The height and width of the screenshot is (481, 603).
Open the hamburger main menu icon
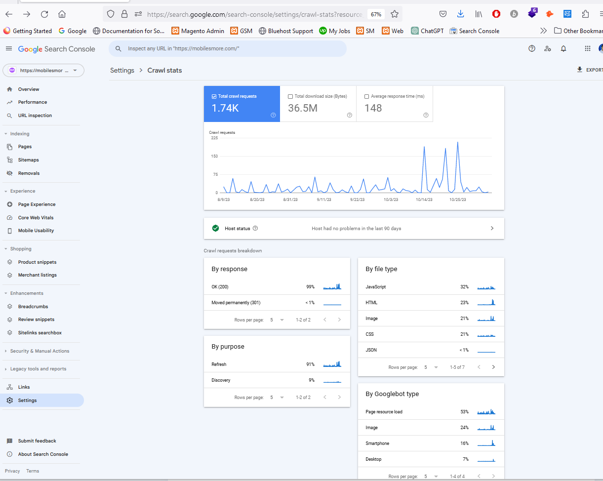[x=9, y=48]
